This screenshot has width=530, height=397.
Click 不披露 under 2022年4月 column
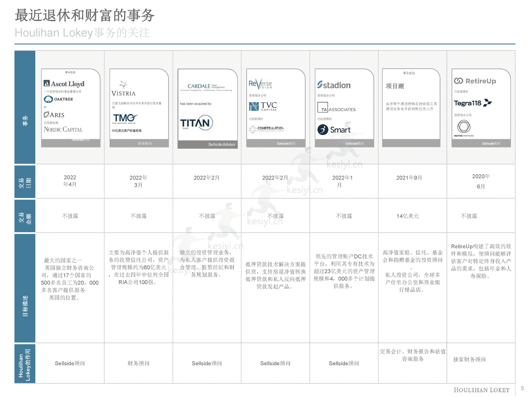point(70,216)
